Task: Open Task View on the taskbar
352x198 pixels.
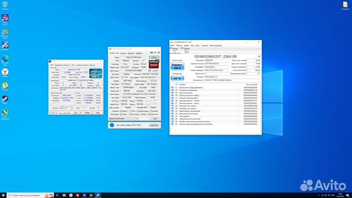Action: (57, 195)
